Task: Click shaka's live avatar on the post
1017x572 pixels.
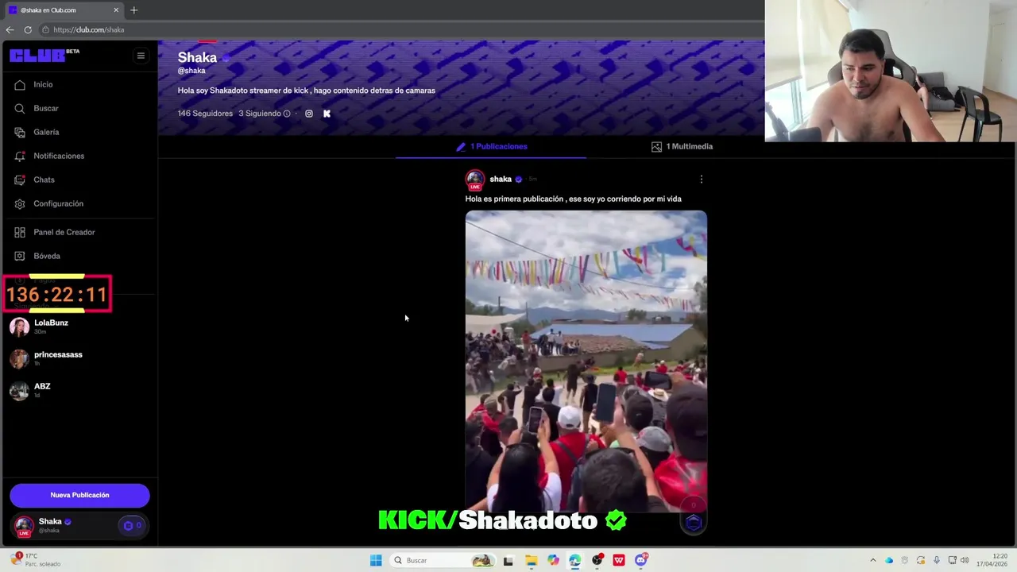Action: click(475, 180)
